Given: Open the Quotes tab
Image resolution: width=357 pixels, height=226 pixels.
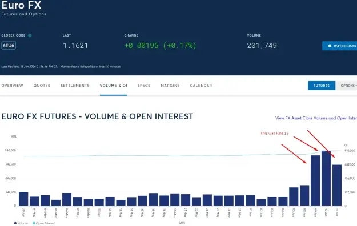Looking at the screenshot, I should pos(42,86).
